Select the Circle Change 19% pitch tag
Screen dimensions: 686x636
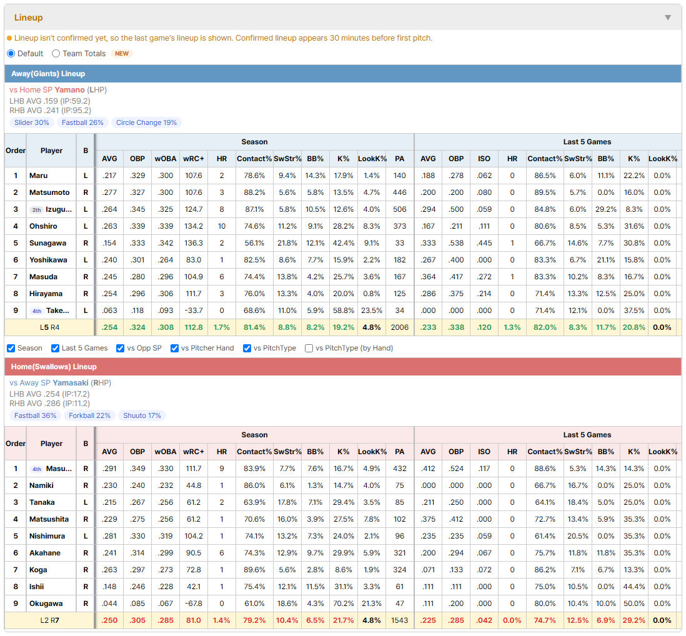[x=147, y=122]
